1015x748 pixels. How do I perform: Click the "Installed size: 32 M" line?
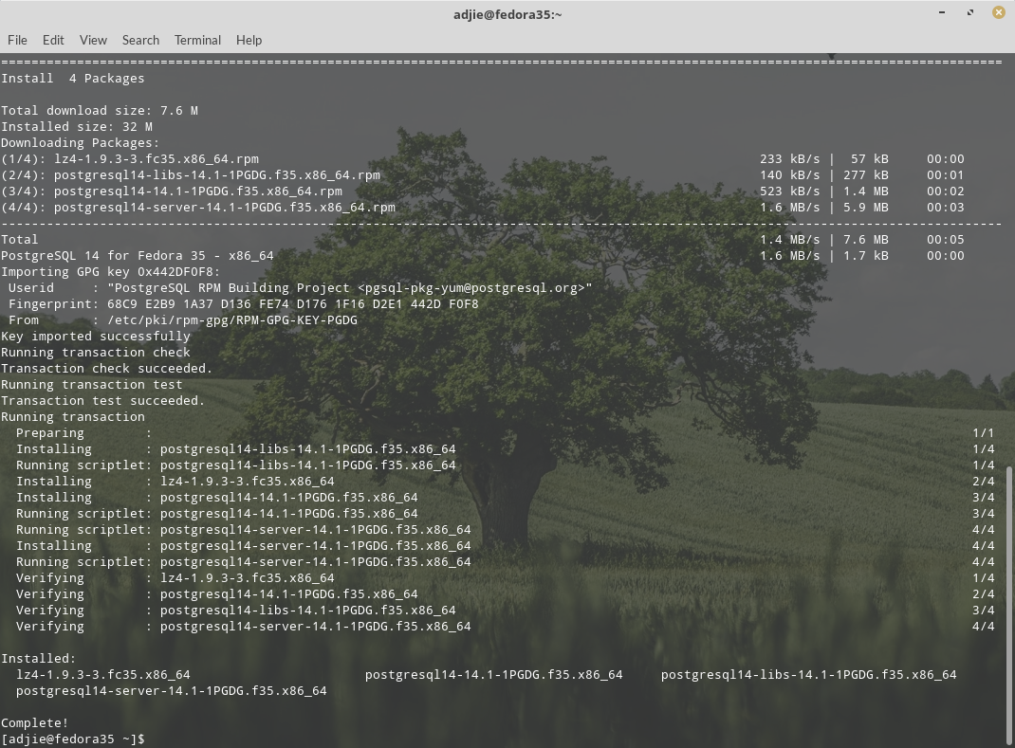(77, 127)
